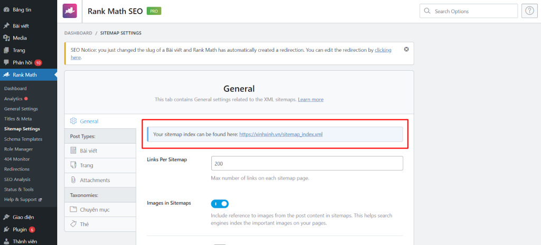541x245 pixels.
Task: Switch to the Bài viết sitemap tab
Action: pos(100,151)
